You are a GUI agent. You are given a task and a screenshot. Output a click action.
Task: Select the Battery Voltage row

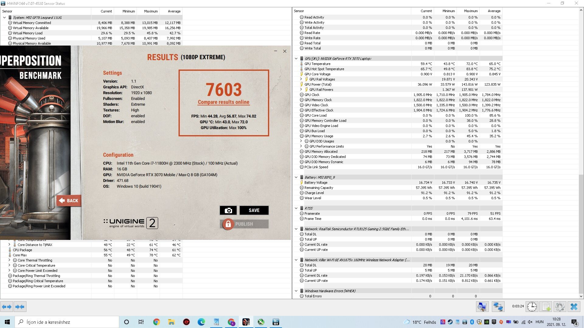point(397,183)
